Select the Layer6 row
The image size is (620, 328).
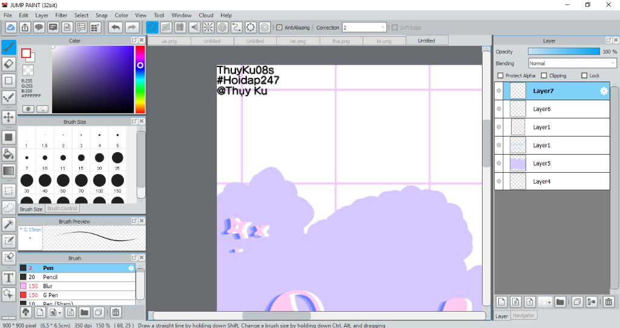pos(552,109)
